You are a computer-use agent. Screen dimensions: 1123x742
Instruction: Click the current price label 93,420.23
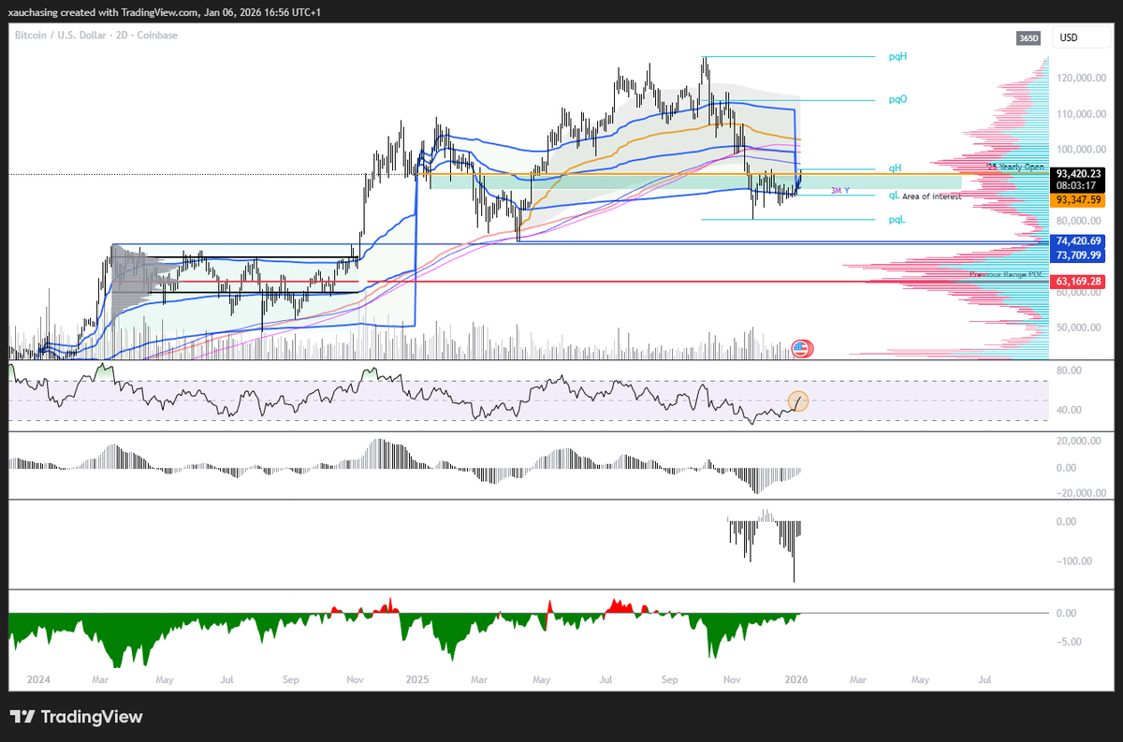coord(1078,173)
